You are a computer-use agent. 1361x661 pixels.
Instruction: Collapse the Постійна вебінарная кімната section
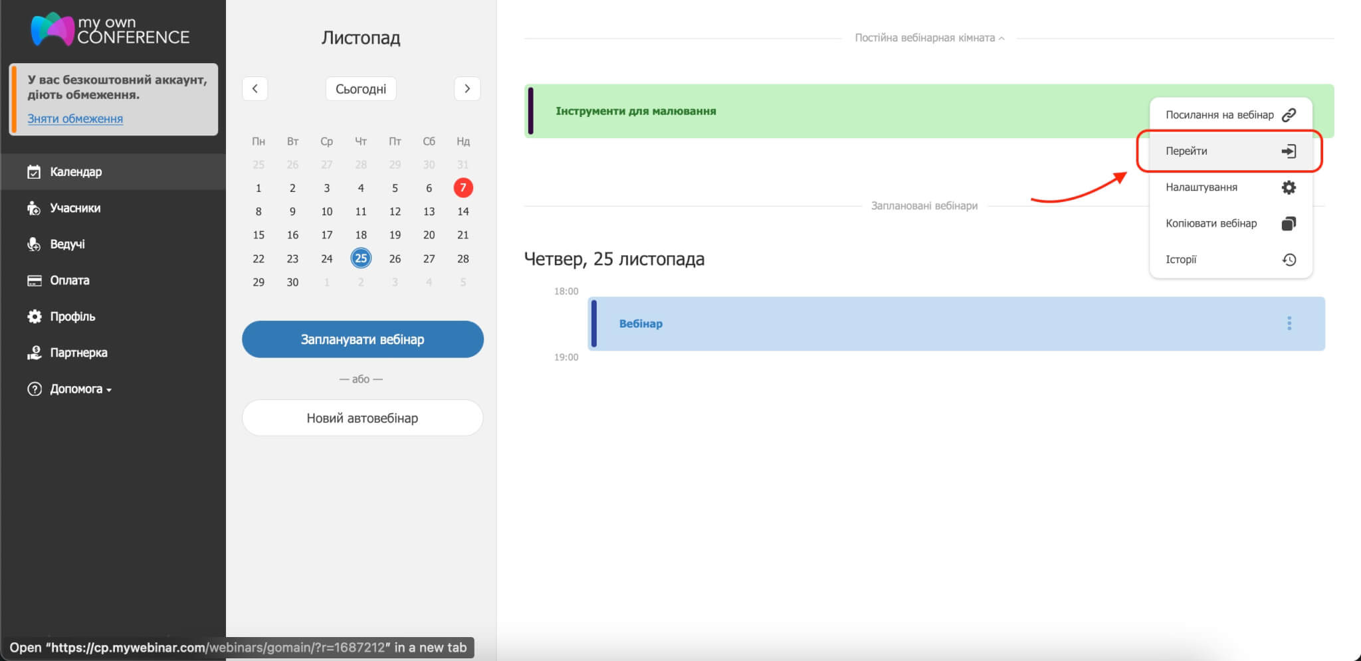[929, 39]
